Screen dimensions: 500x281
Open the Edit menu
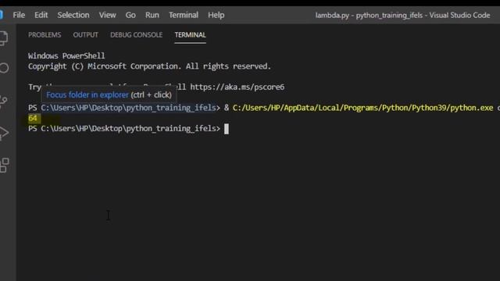point(41,15)
